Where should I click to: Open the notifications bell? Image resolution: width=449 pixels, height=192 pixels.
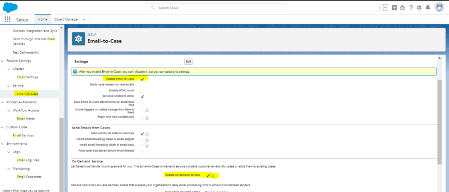pyautogui.click(x=428, y=7)
